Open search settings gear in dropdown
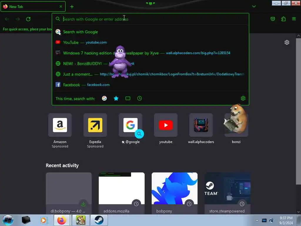This screenshot has width=301, height=226. 243,98
